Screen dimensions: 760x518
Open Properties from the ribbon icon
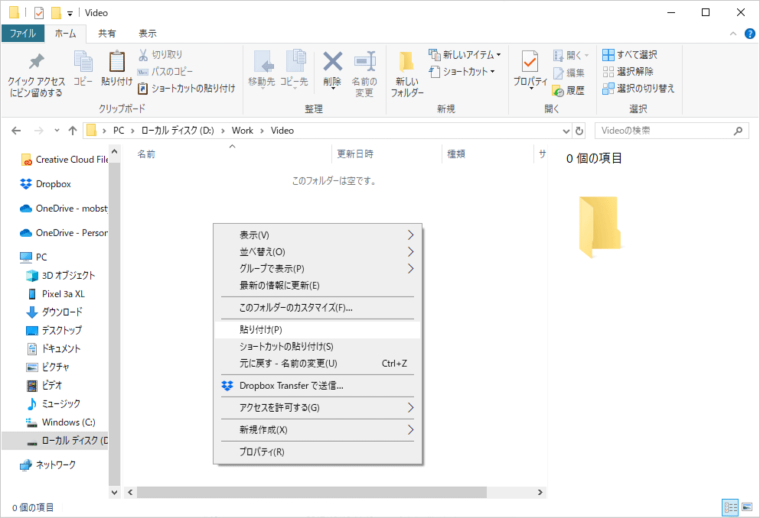(530, 63)
